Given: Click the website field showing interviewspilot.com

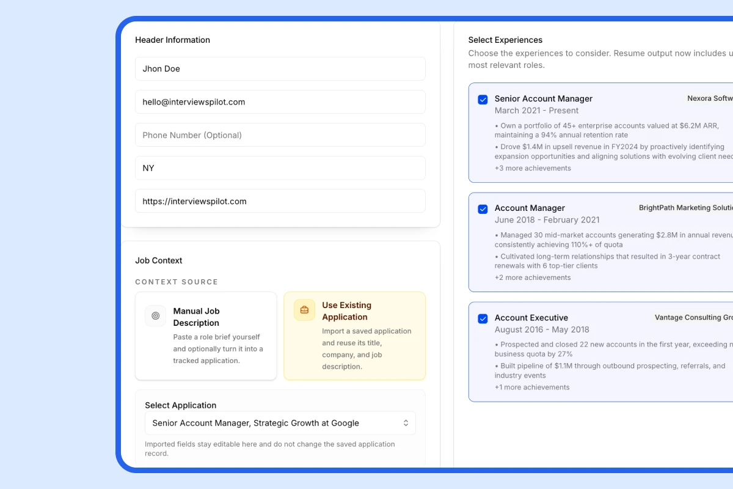Looking at the screenshot, I should coord(280,200).
